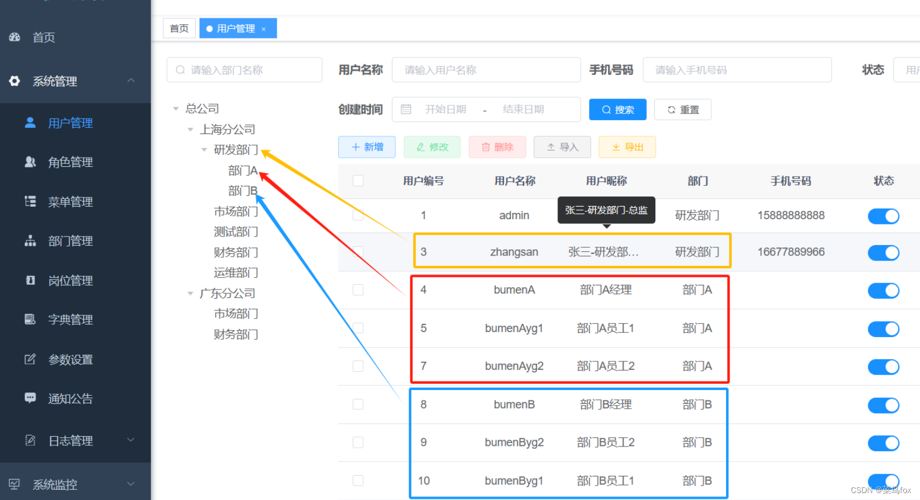This screenshot has width=920, height=500.
Task: Click the 搜索 search button
Action: 617,109
